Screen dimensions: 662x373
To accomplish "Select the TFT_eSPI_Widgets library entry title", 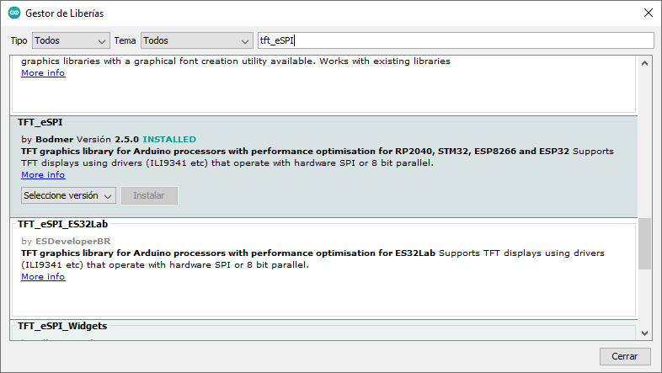I will point(62,326).
